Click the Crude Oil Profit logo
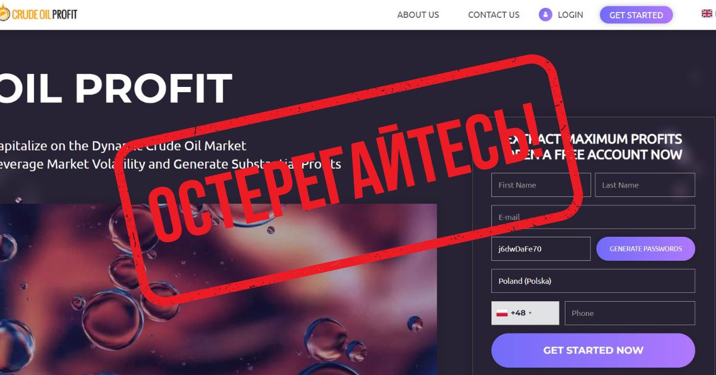The height and width of the screenshot is (375, 716). [x=39, y=14]
